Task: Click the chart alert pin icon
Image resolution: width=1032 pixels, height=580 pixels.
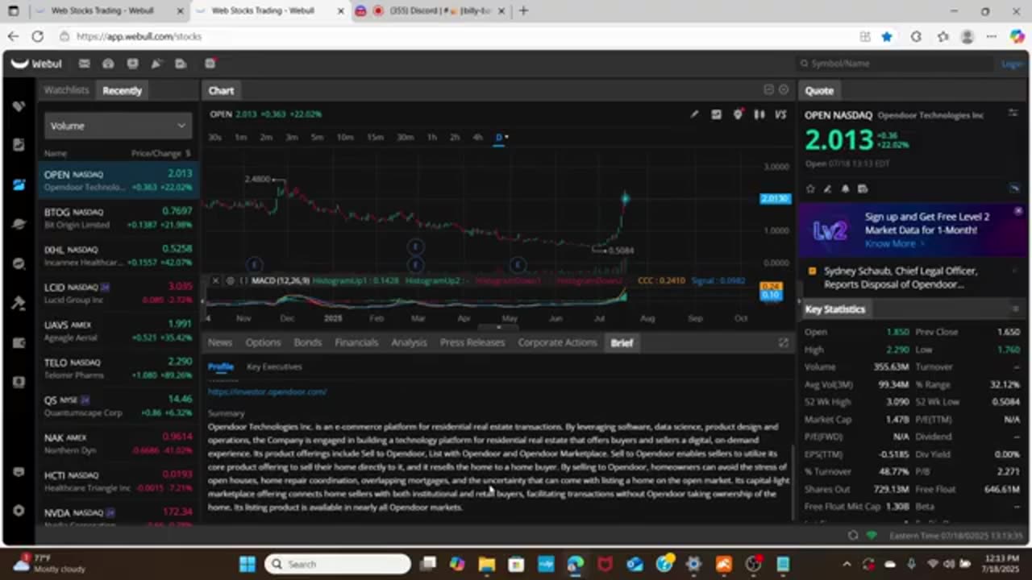Action: [737, 114]
